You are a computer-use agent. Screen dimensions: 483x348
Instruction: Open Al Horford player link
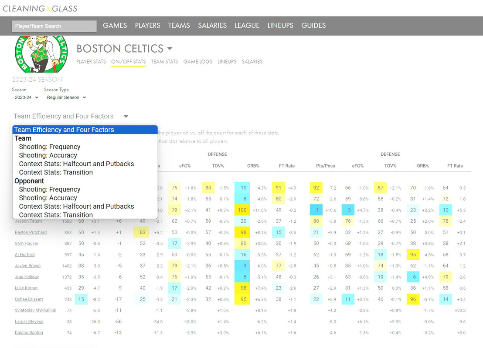coord(25,254)
